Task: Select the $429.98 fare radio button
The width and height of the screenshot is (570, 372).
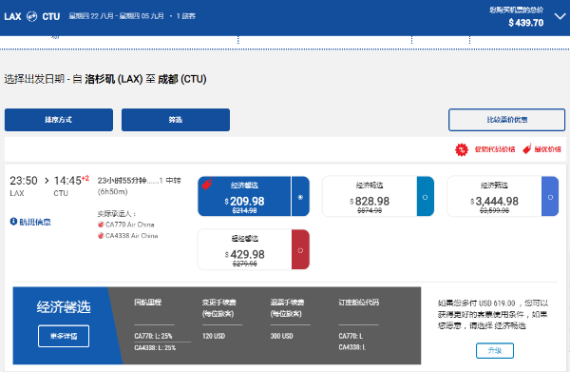Action: tap(300, 250)
